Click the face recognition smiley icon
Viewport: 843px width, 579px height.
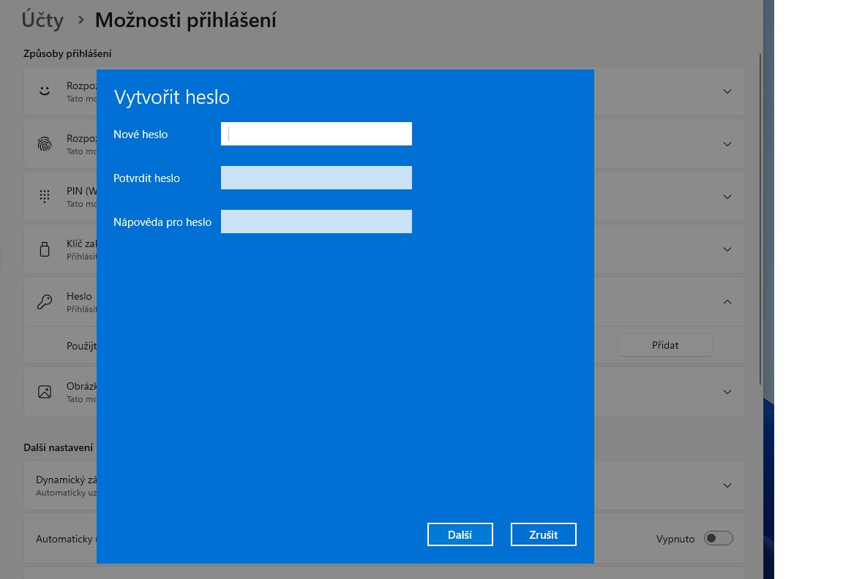tap(45, 91)
